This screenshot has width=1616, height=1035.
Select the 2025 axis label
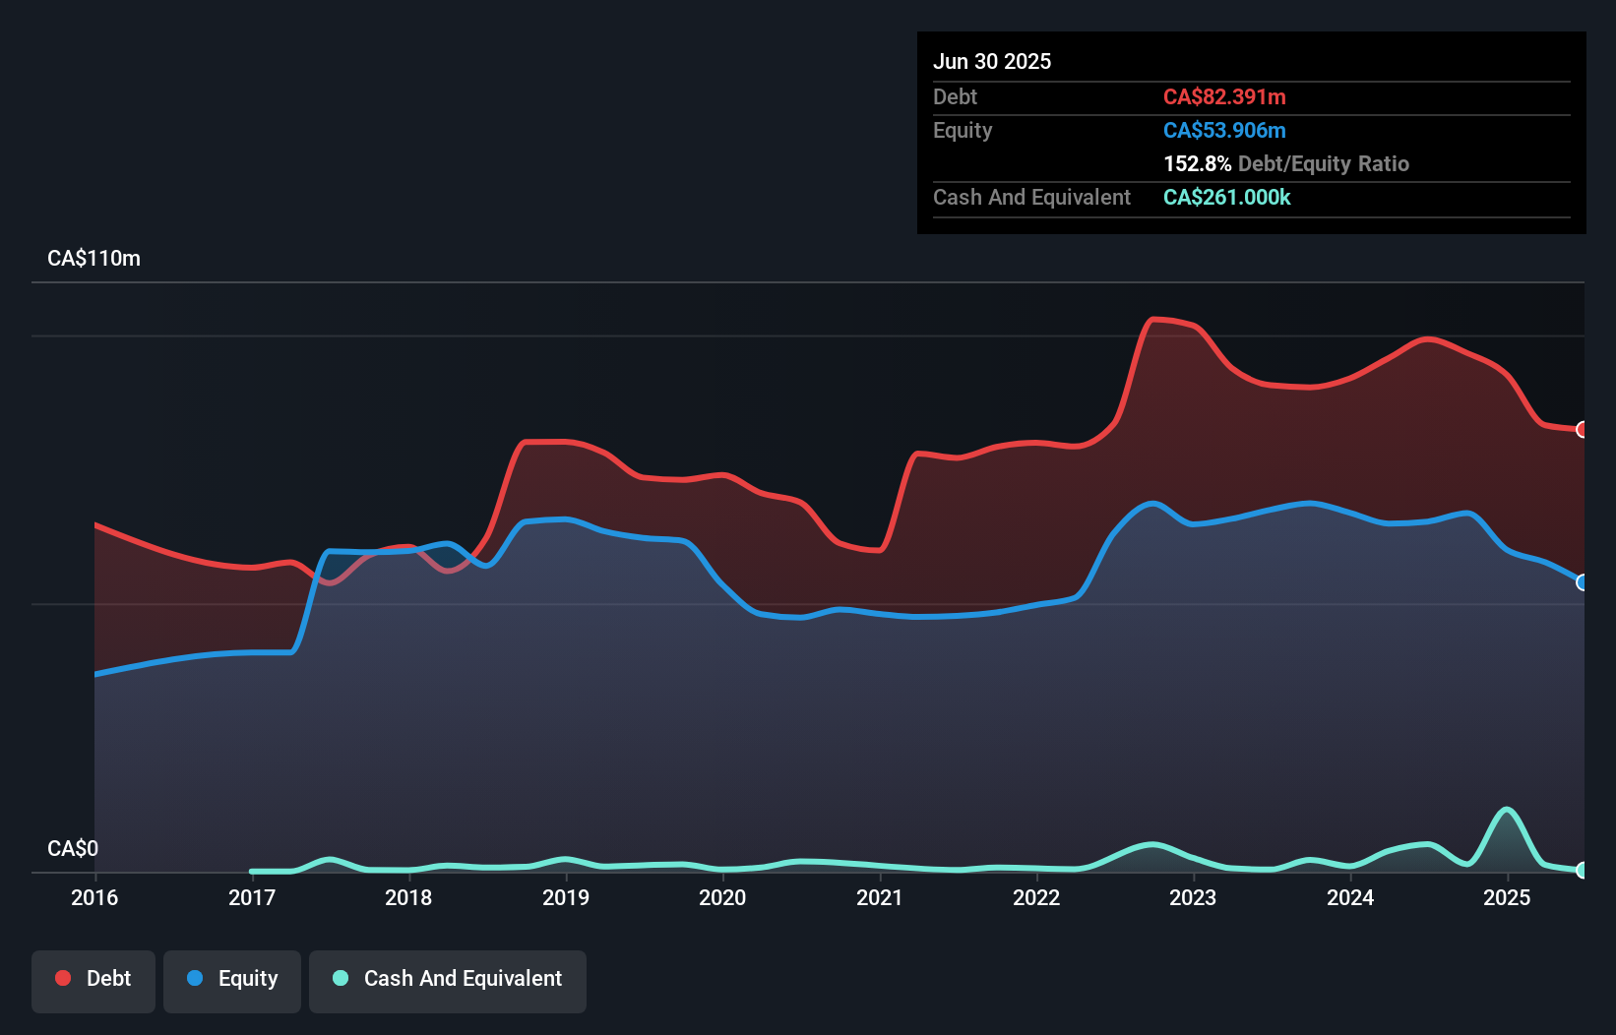[1507, 897]
